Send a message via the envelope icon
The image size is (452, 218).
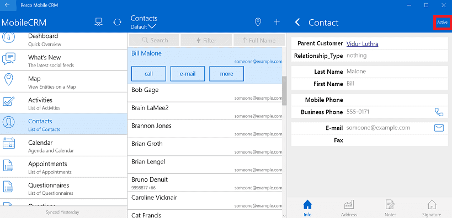click(x=439, y=128)
